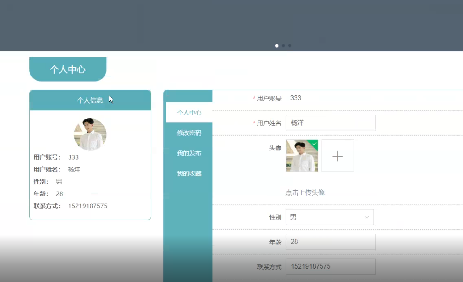This screenshot has width=463, height=282.
Task: Click the plus icon to upload avatar
Action: coord(337,156)
